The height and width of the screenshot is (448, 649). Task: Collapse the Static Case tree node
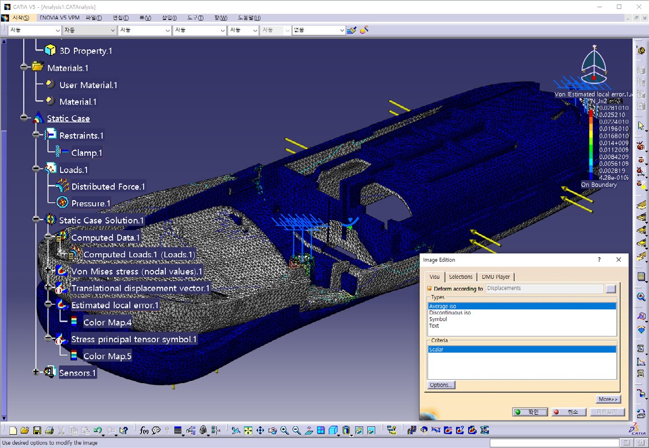[24, 118]
